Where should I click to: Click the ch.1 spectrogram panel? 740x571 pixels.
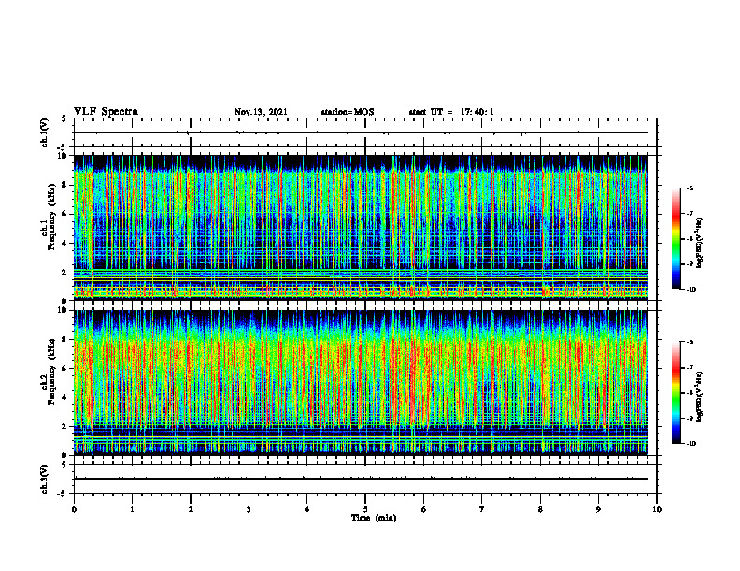click(361, 228)
